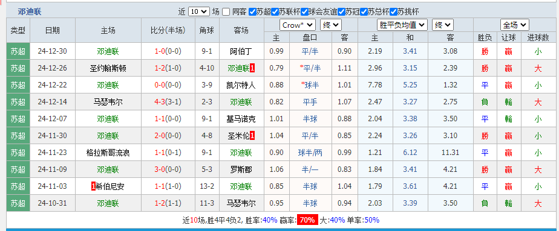Click home team 圣约翰斯顿
The height and width of the screenshot is (231, 559).
tap(108, 68)
